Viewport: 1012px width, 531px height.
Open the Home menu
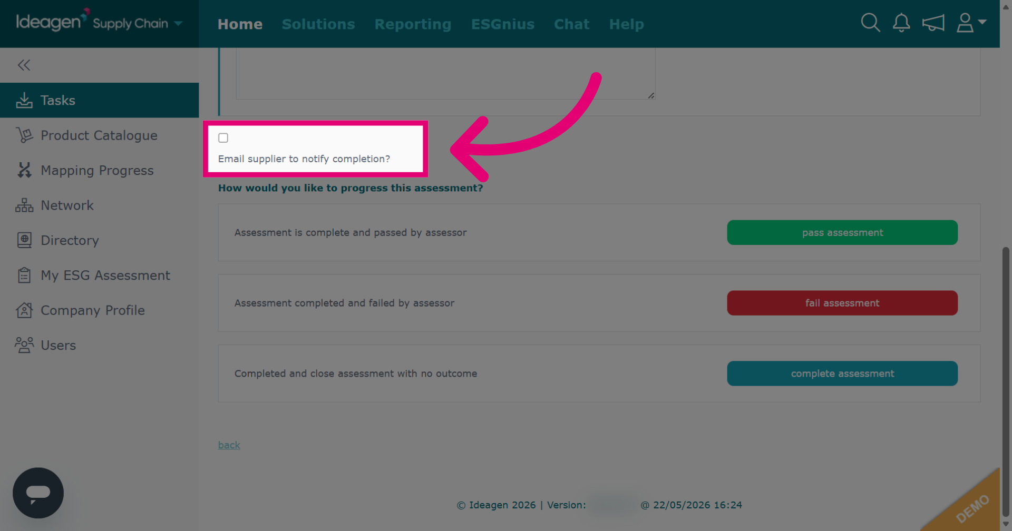click(240, 24)
